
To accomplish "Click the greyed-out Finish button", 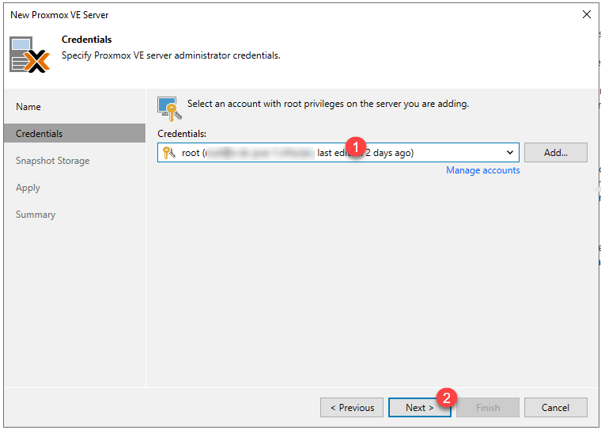I will [488, 407].
